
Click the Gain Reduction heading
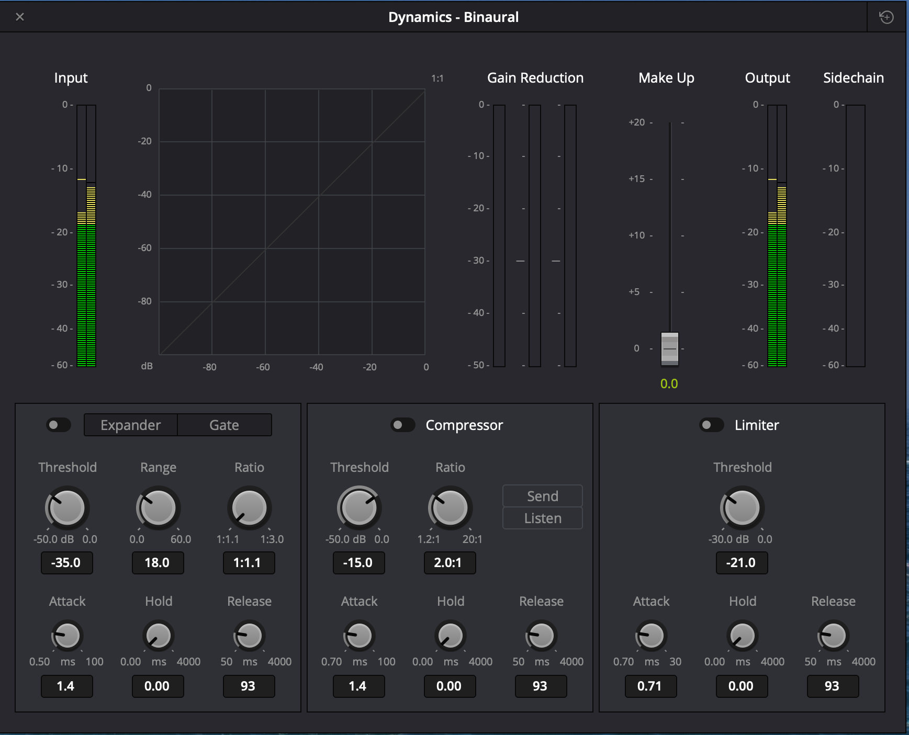click(x=535, y=78)
